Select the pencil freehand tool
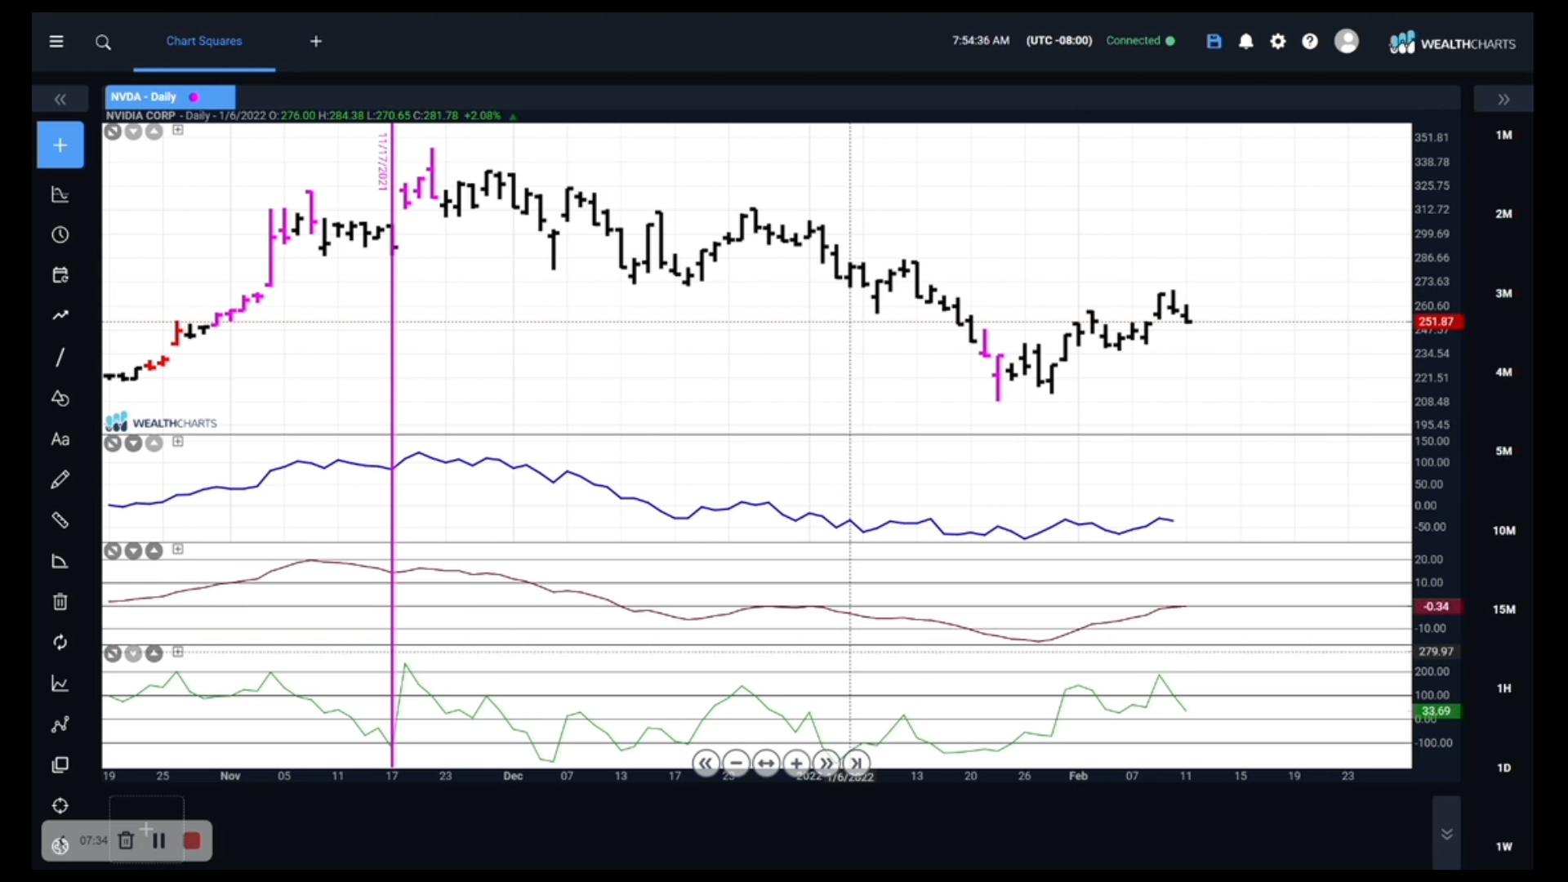 [x=60, y=480]
